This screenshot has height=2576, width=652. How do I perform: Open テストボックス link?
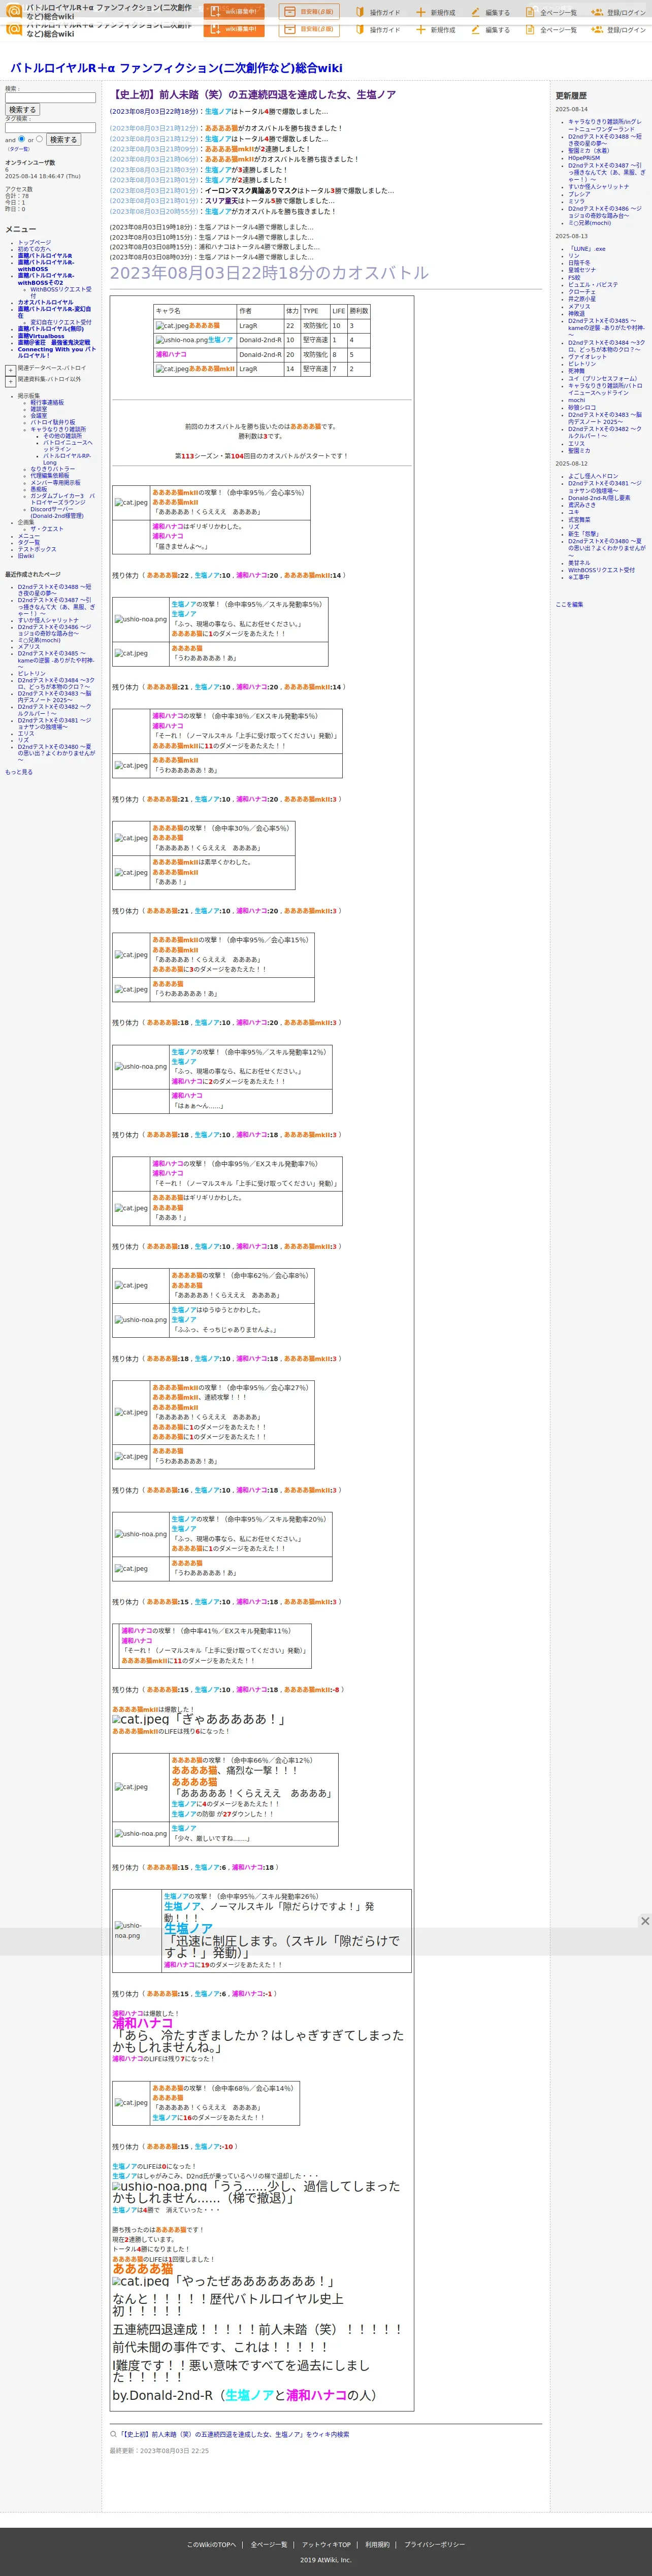[37, 549]
